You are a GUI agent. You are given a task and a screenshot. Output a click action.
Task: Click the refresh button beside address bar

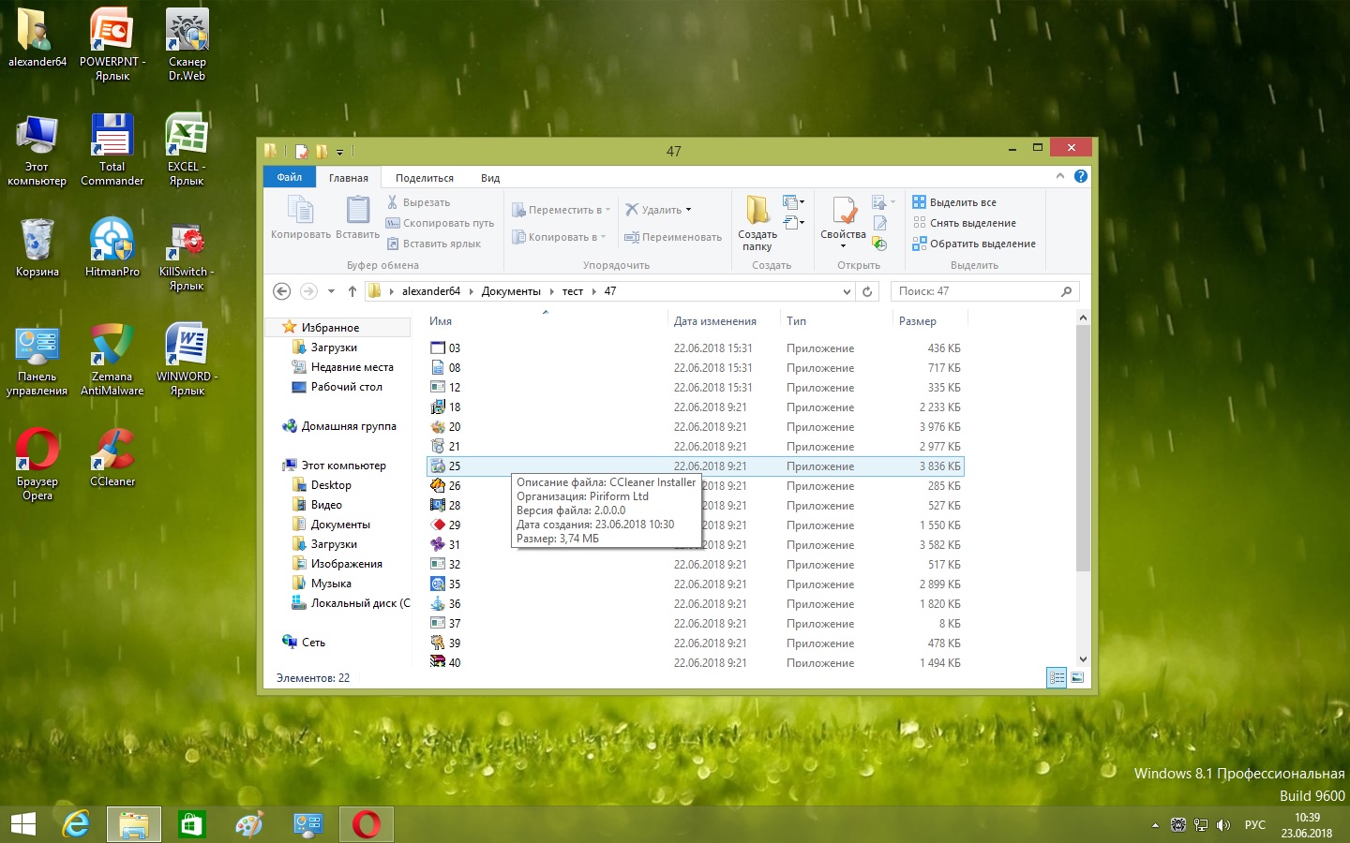[x=867, y=291]
